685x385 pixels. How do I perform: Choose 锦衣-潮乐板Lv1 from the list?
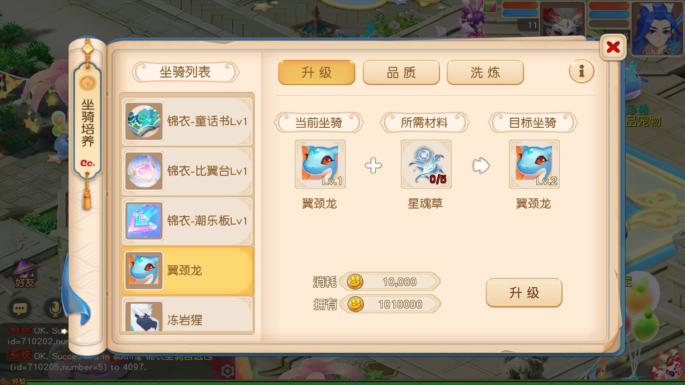click(187, 221)
